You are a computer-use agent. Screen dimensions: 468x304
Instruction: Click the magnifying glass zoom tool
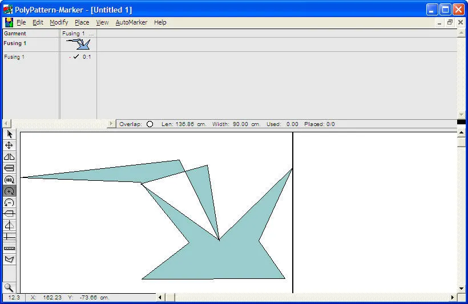tap(9, 287)
